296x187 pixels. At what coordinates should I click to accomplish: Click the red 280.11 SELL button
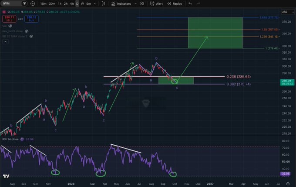click(9, 19)
